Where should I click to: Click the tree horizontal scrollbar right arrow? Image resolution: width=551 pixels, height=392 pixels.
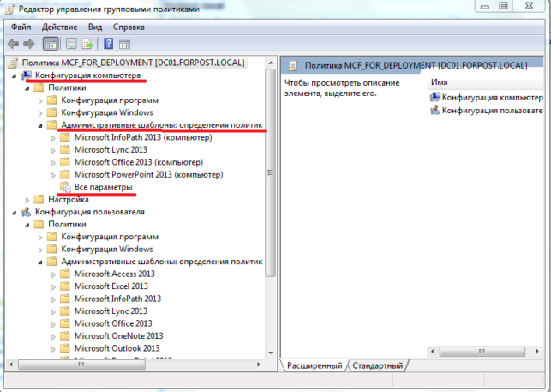(259, 365)
